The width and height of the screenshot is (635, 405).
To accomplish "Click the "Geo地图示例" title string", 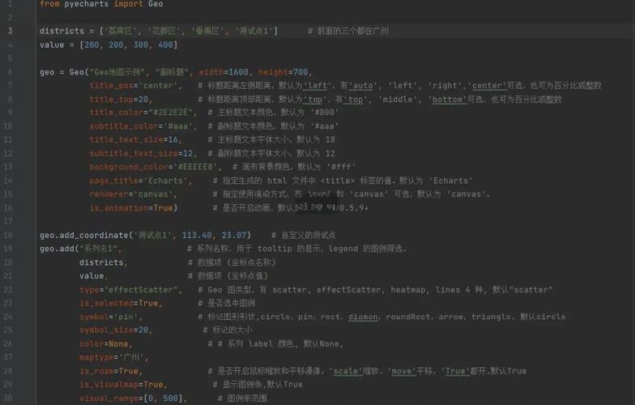I will [x=117, y=73].
